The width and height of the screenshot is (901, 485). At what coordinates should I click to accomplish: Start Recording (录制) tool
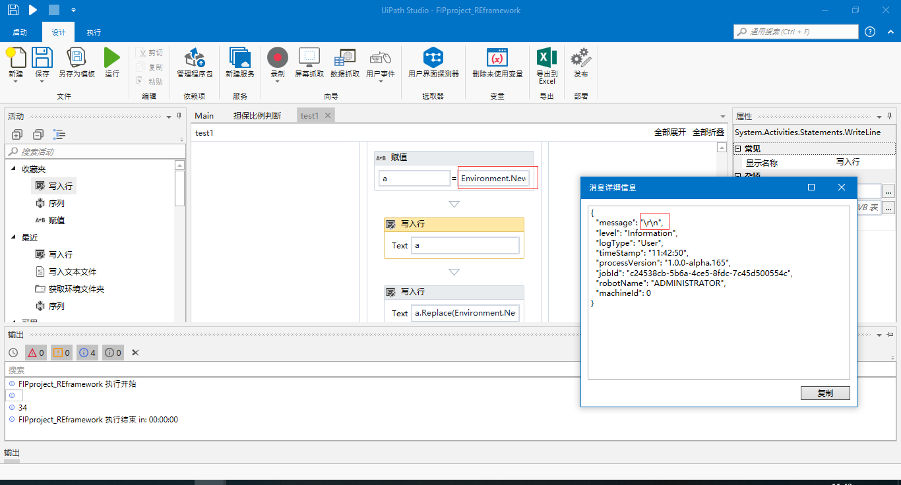click(x=278, y=57)
